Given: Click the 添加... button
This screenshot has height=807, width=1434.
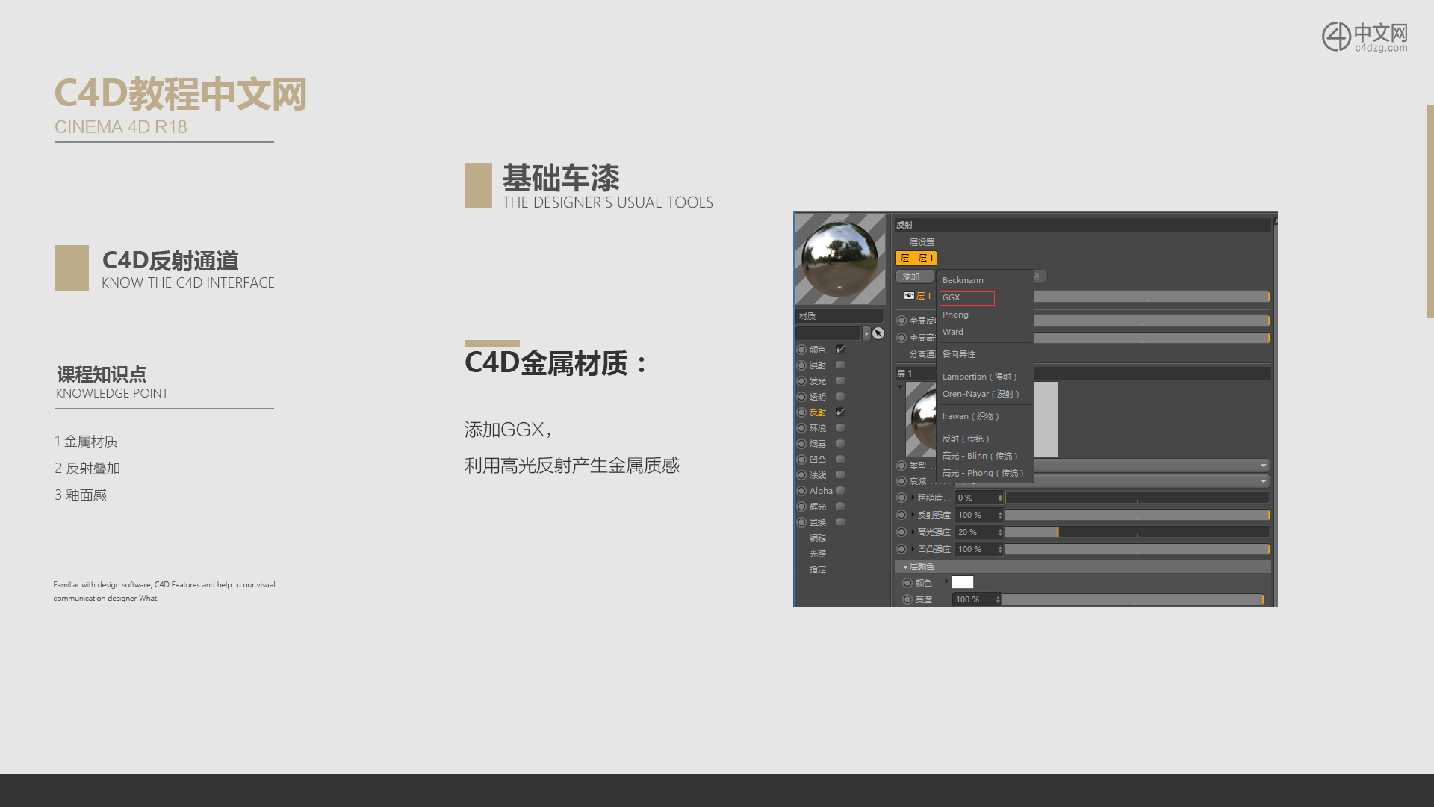Looking at the screenshot, I should click(914, 276).
